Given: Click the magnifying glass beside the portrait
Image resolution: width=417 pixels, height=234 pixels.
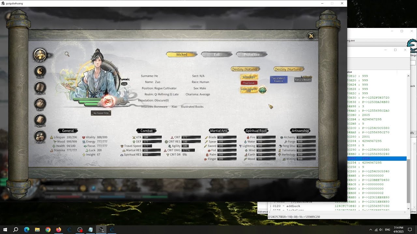Looking at the screenshot, I should click(x=67, y=54).
